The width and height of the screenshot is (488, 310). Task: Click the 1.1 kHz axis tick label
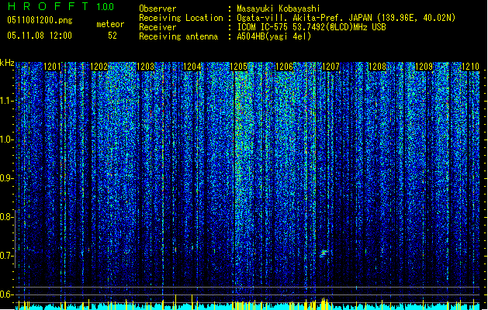(6, 101)
